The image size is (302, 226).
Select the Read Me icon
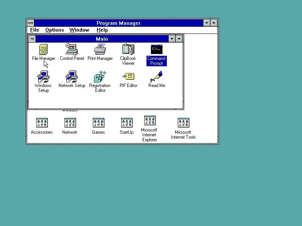157,76
